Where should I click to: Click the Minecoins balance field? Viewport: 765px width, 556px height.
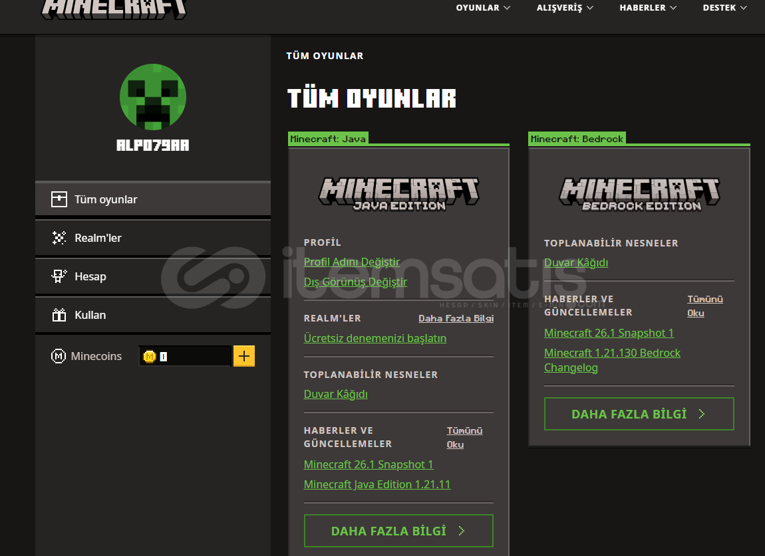185,357
